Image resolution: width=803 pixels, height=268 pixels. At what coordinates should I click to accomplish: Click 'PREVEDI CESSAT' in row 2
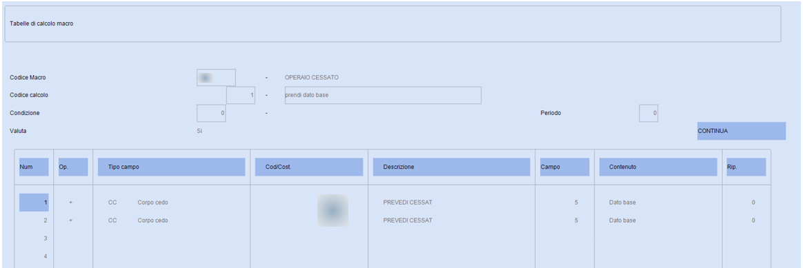(x=408, y=220)
